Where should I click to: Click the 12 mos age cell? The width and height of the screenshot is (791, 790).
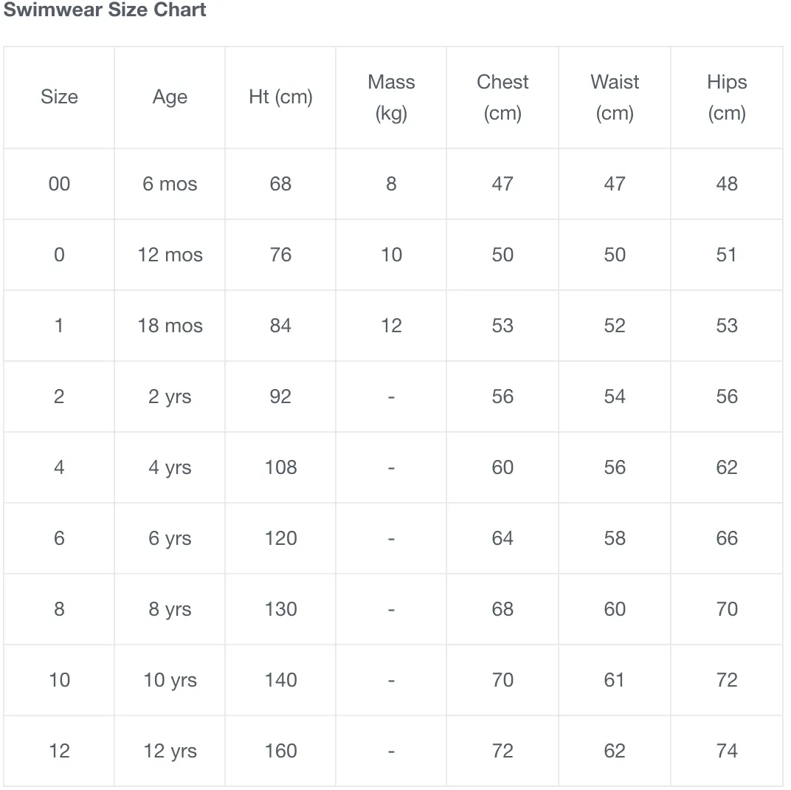coord(170,255)
